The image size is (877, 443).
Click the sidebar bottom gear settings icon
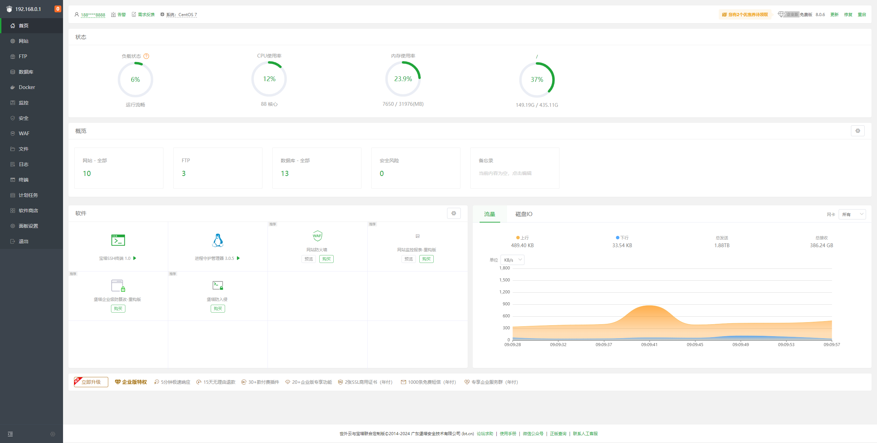pyautogui.click(x=53, y=434)
